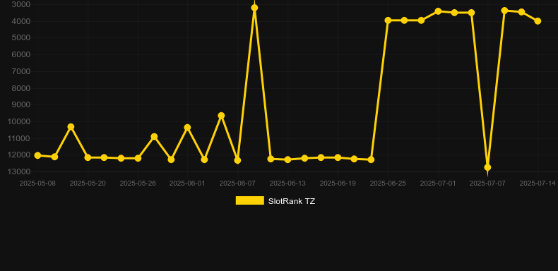558x271 pixels.
Task: Select the first data point on 2025-05-08
Action: pos(37,155)
